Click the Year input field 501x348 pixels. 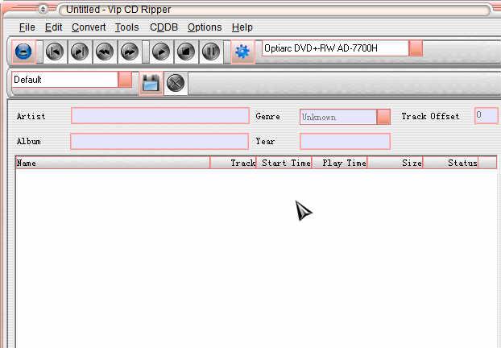[345, 142]
